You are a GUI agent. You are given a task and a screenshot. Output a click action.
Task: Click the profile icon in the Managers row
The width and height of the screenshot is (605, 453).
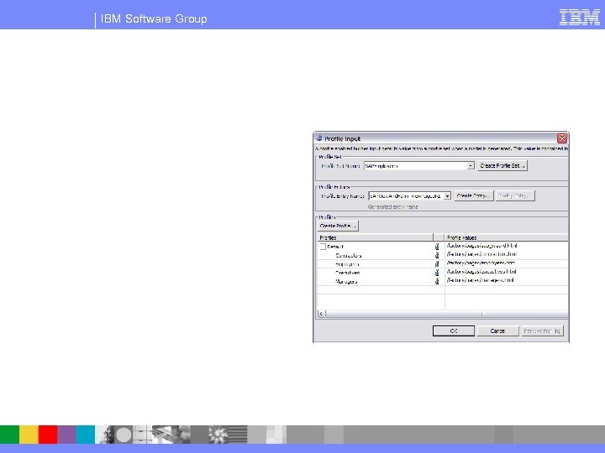coord(437,281)
